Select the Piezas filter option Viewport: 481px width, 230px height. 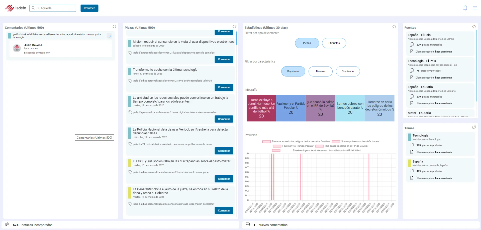[x=307, y=43]
